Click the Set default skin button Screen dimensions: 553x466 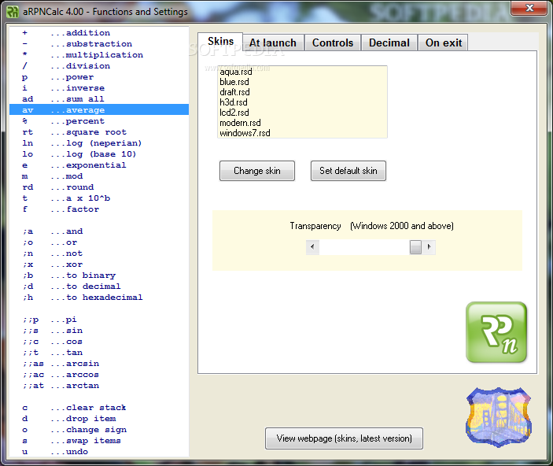pyautogui.click(x=348, y=171)
